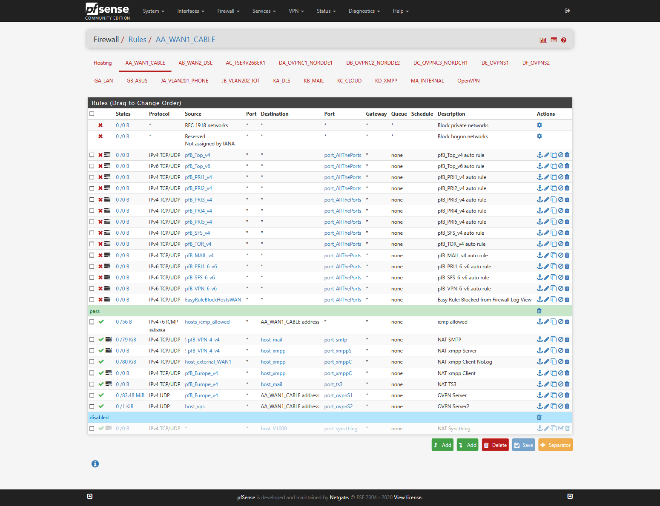Copy the NAT TS3 rule
Screen dimensions: 660x506
tap(554, 384)
